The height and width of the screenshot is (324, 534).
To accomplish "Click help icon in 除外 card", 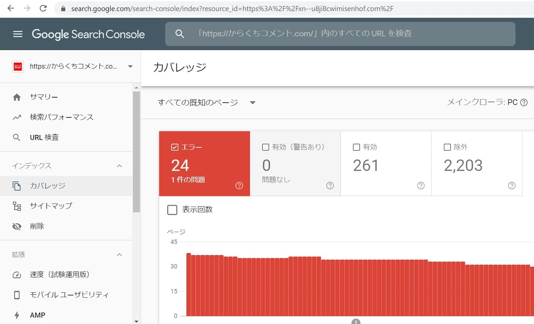I will [x=511, y=186].
